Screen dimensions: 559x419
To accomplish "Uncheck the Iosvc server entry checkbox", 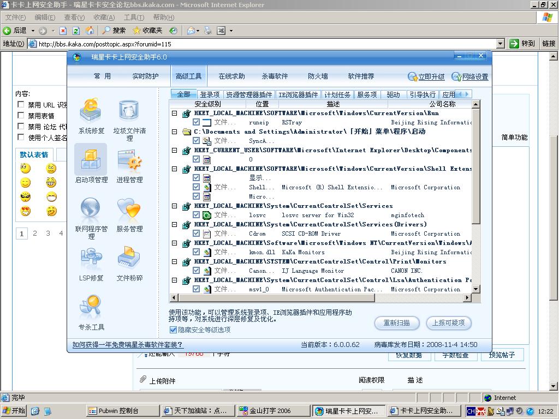I will pyautogui.click(x=197, y=215).
